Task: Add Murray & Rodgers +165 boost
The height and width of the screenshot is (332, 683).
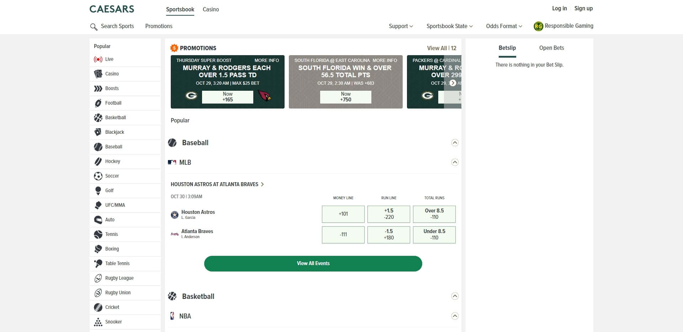Action: (228, 97)
